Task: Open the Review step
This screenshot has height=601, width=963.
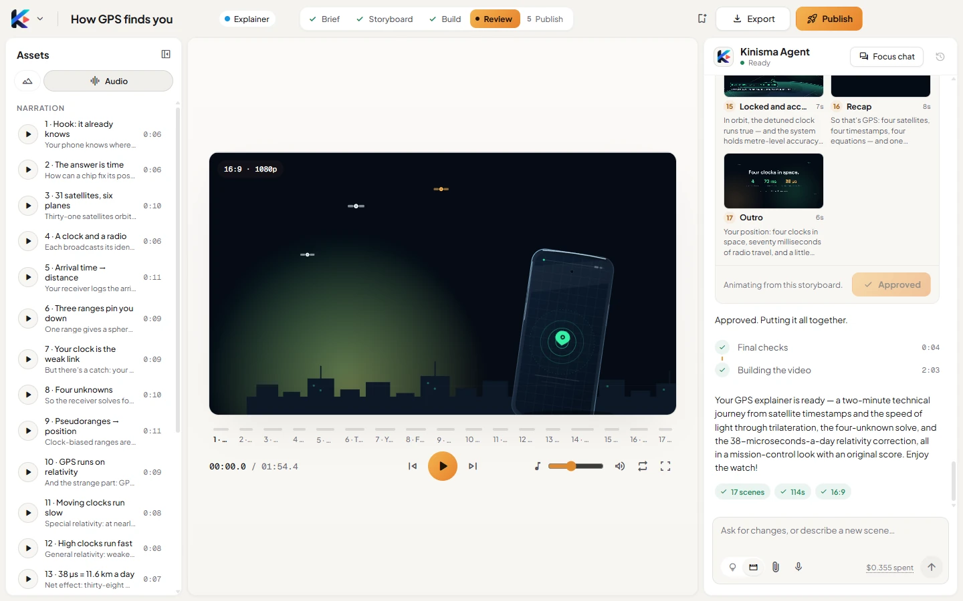Action: click(494, 19)
